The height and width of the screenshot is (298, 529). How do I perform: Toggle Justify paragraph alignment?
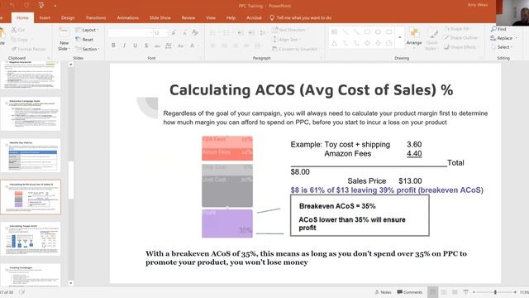246,46
